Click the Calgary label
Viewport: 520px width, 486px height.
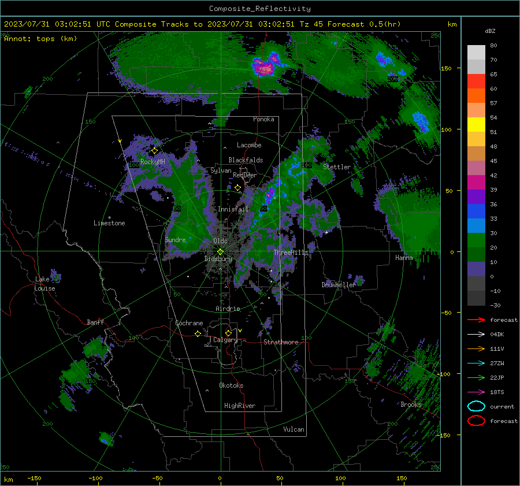tap(225, 340)
